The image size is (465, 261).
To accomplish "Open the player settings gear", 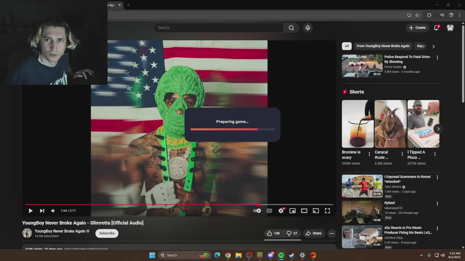I will (281, 211).
